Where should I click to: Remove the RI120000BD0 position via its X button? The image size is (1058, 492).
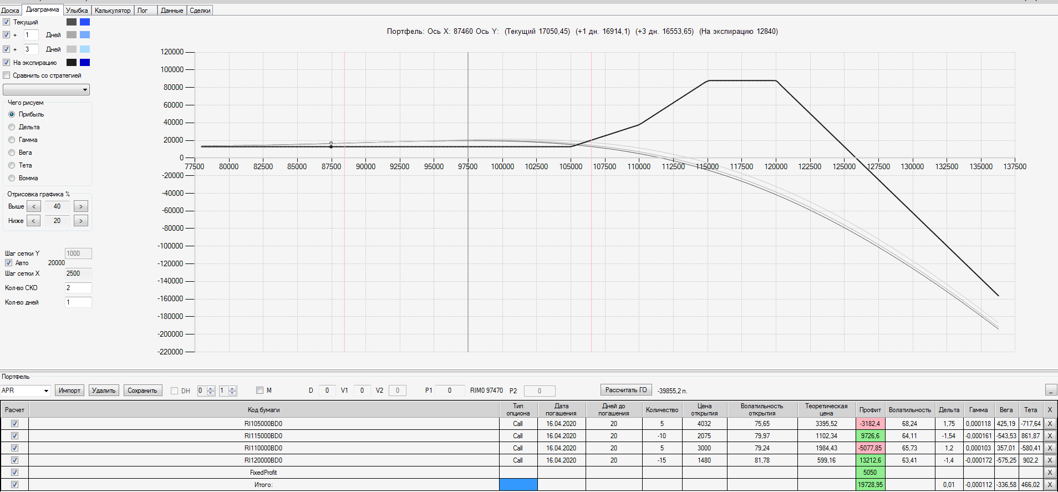tap(1050, 460)
